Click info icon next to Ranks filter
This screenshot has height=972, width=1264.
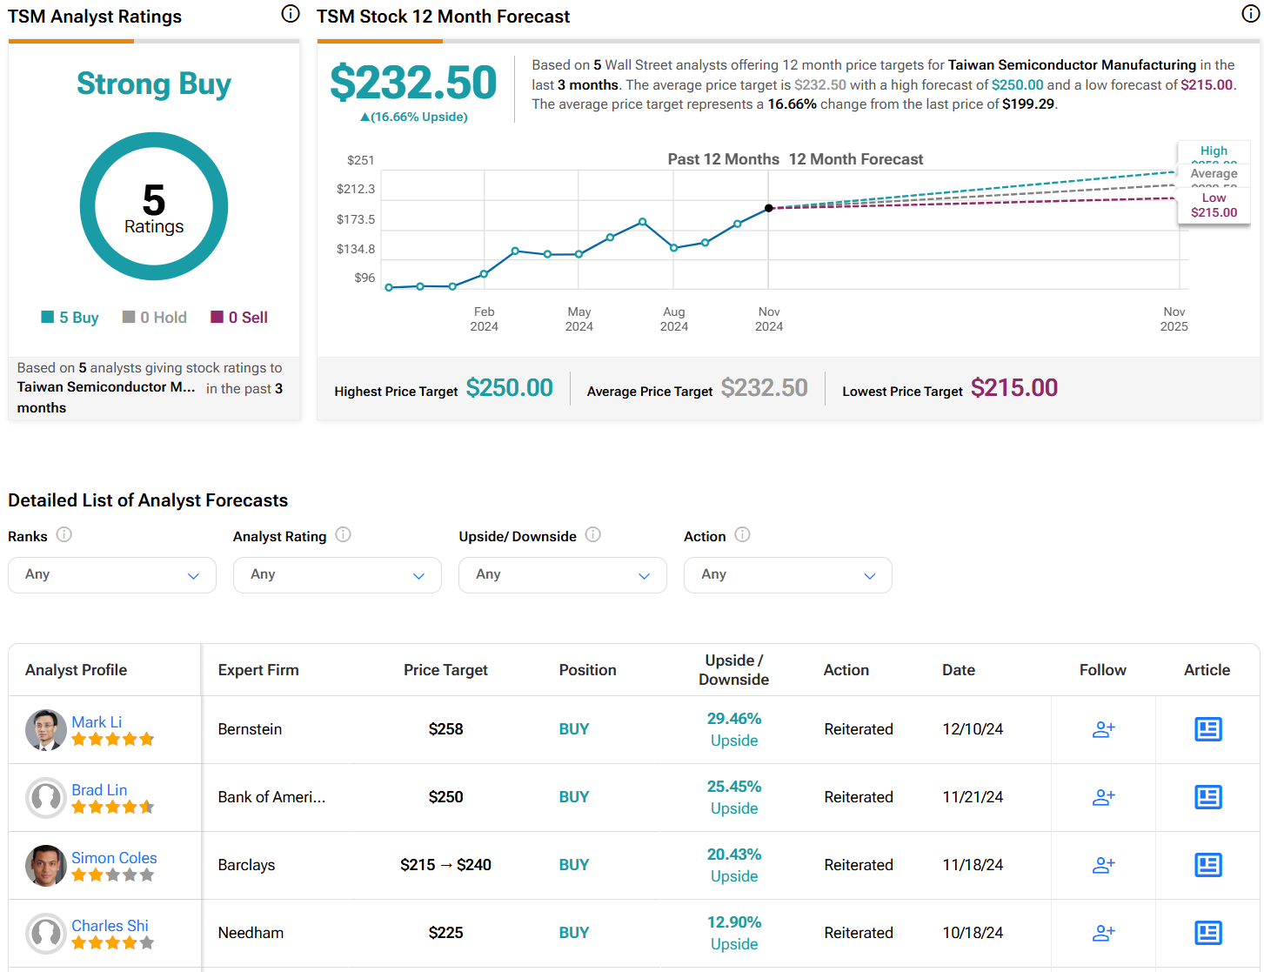(x=64, y=535)
